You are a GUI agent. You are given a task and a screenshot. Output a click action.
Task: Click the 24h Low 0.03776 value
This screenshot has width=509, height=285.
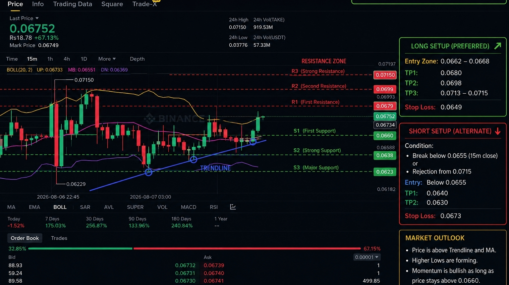(238, 45)
